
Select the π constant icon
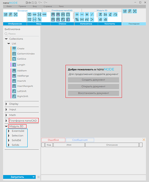(100, 15)
